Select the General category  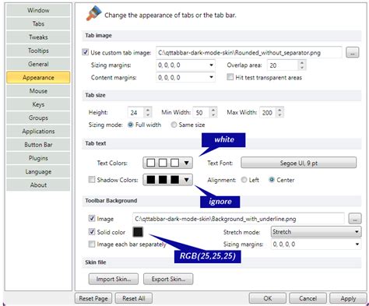pyautogui.click(x=38, y=64)
